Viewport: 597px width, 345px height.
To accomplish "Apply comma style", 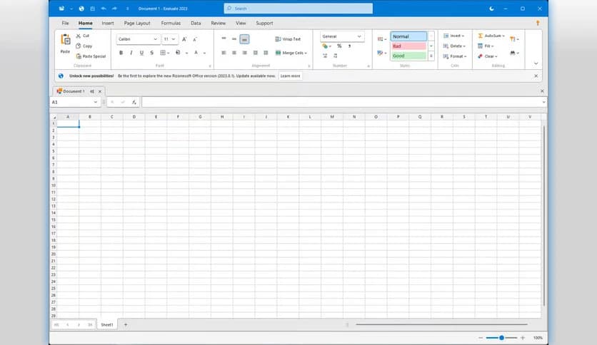I will point(349,46).
